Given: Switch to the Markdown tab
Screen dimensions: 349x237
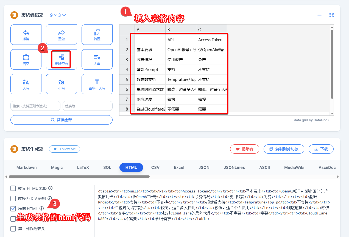Looking at the screenshot, I should pyautogui.click(x=27, y=167).
